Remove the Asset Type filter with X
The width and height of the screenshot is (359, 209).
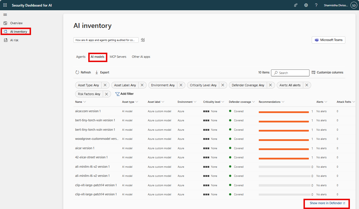pyautogui.click(x=105, y=85)
